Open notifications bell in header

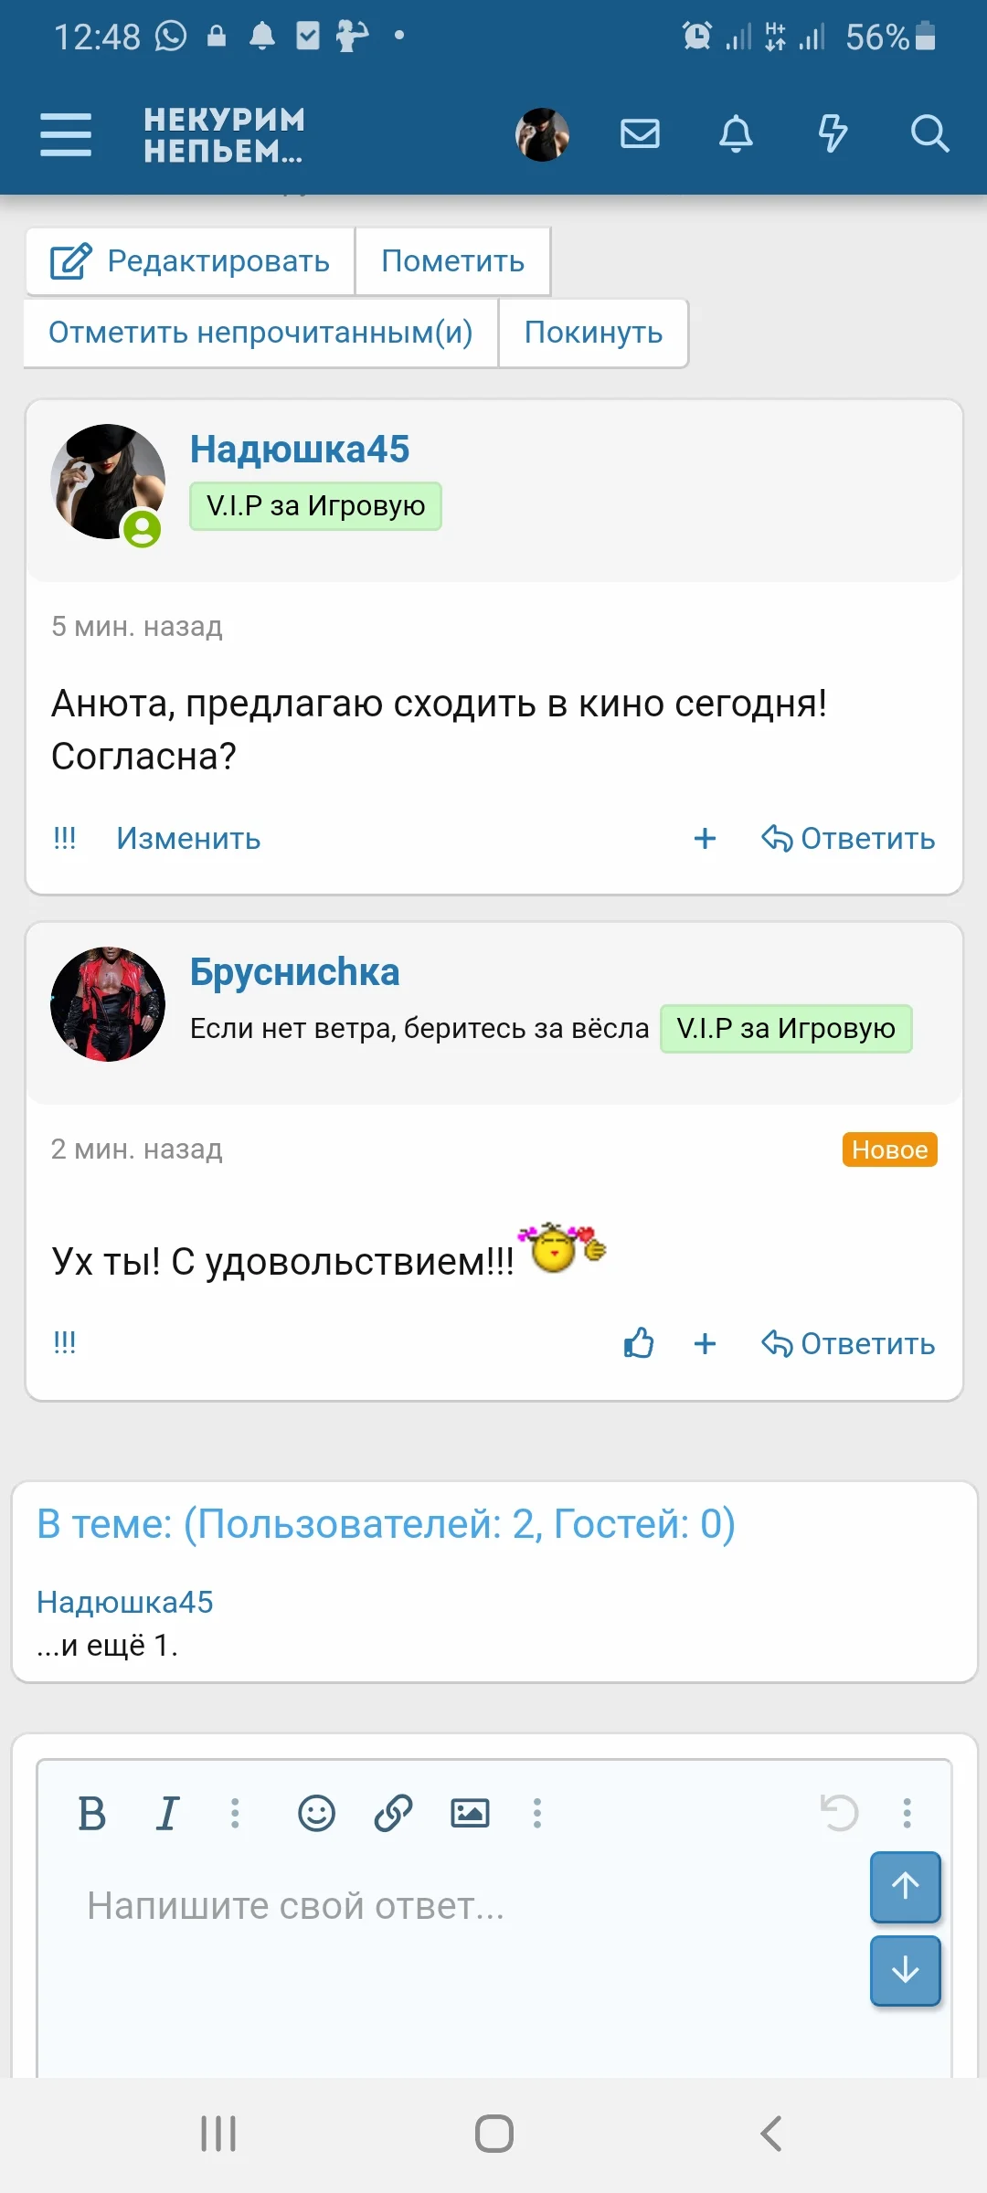(736, 134)
